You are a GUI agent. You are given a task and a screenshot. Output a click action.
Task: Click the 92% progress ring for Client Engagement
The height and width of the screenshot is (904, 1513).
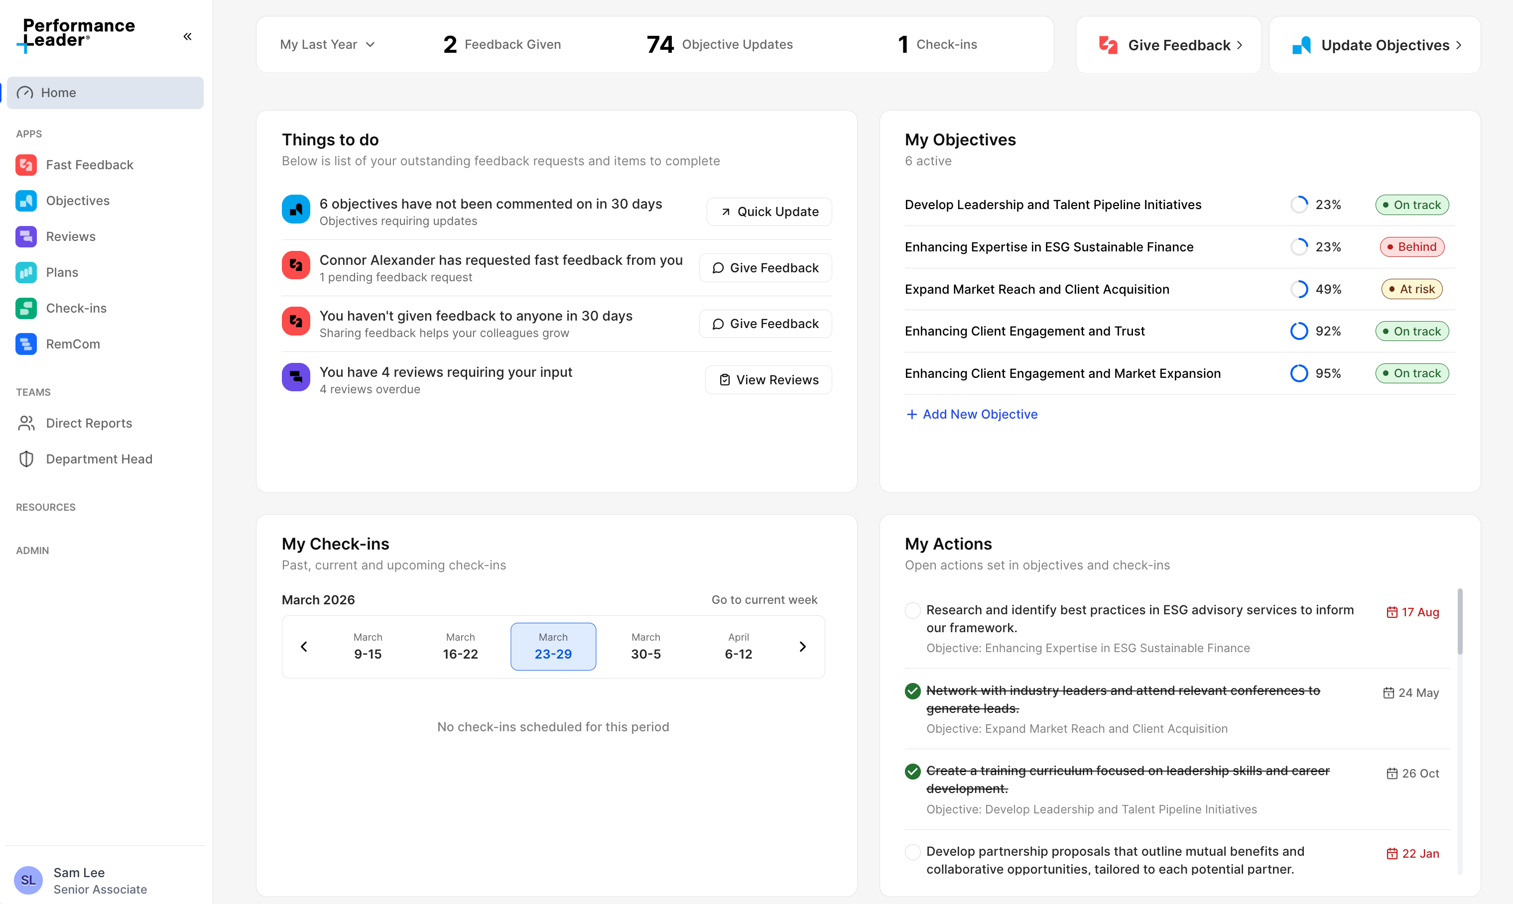(1298, 331)
